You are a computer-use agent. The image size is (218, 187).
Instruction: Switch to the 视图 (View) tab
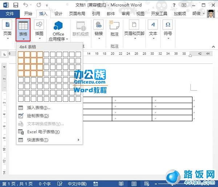coord(140,13)
